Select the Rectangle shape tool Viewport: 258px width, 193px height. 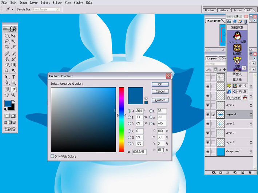(13, 83)
